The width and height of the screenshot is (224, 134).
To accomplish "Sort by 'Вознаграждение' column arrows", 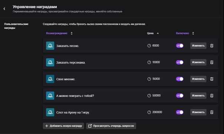I will [72, 33].
